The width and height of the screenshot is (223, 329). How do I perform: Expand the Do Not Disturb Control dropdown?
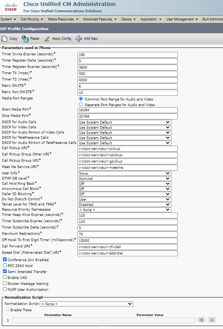click(x=124, y=199)
